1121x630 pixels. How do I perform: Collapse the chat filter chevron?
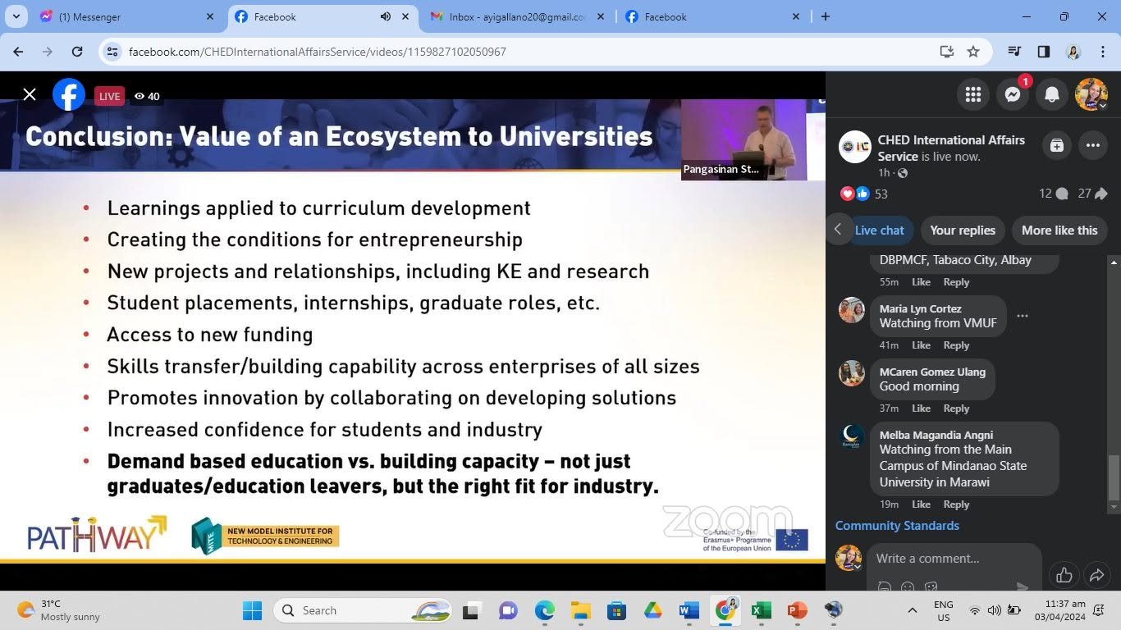pyautogui.click(x=838, y=230)
